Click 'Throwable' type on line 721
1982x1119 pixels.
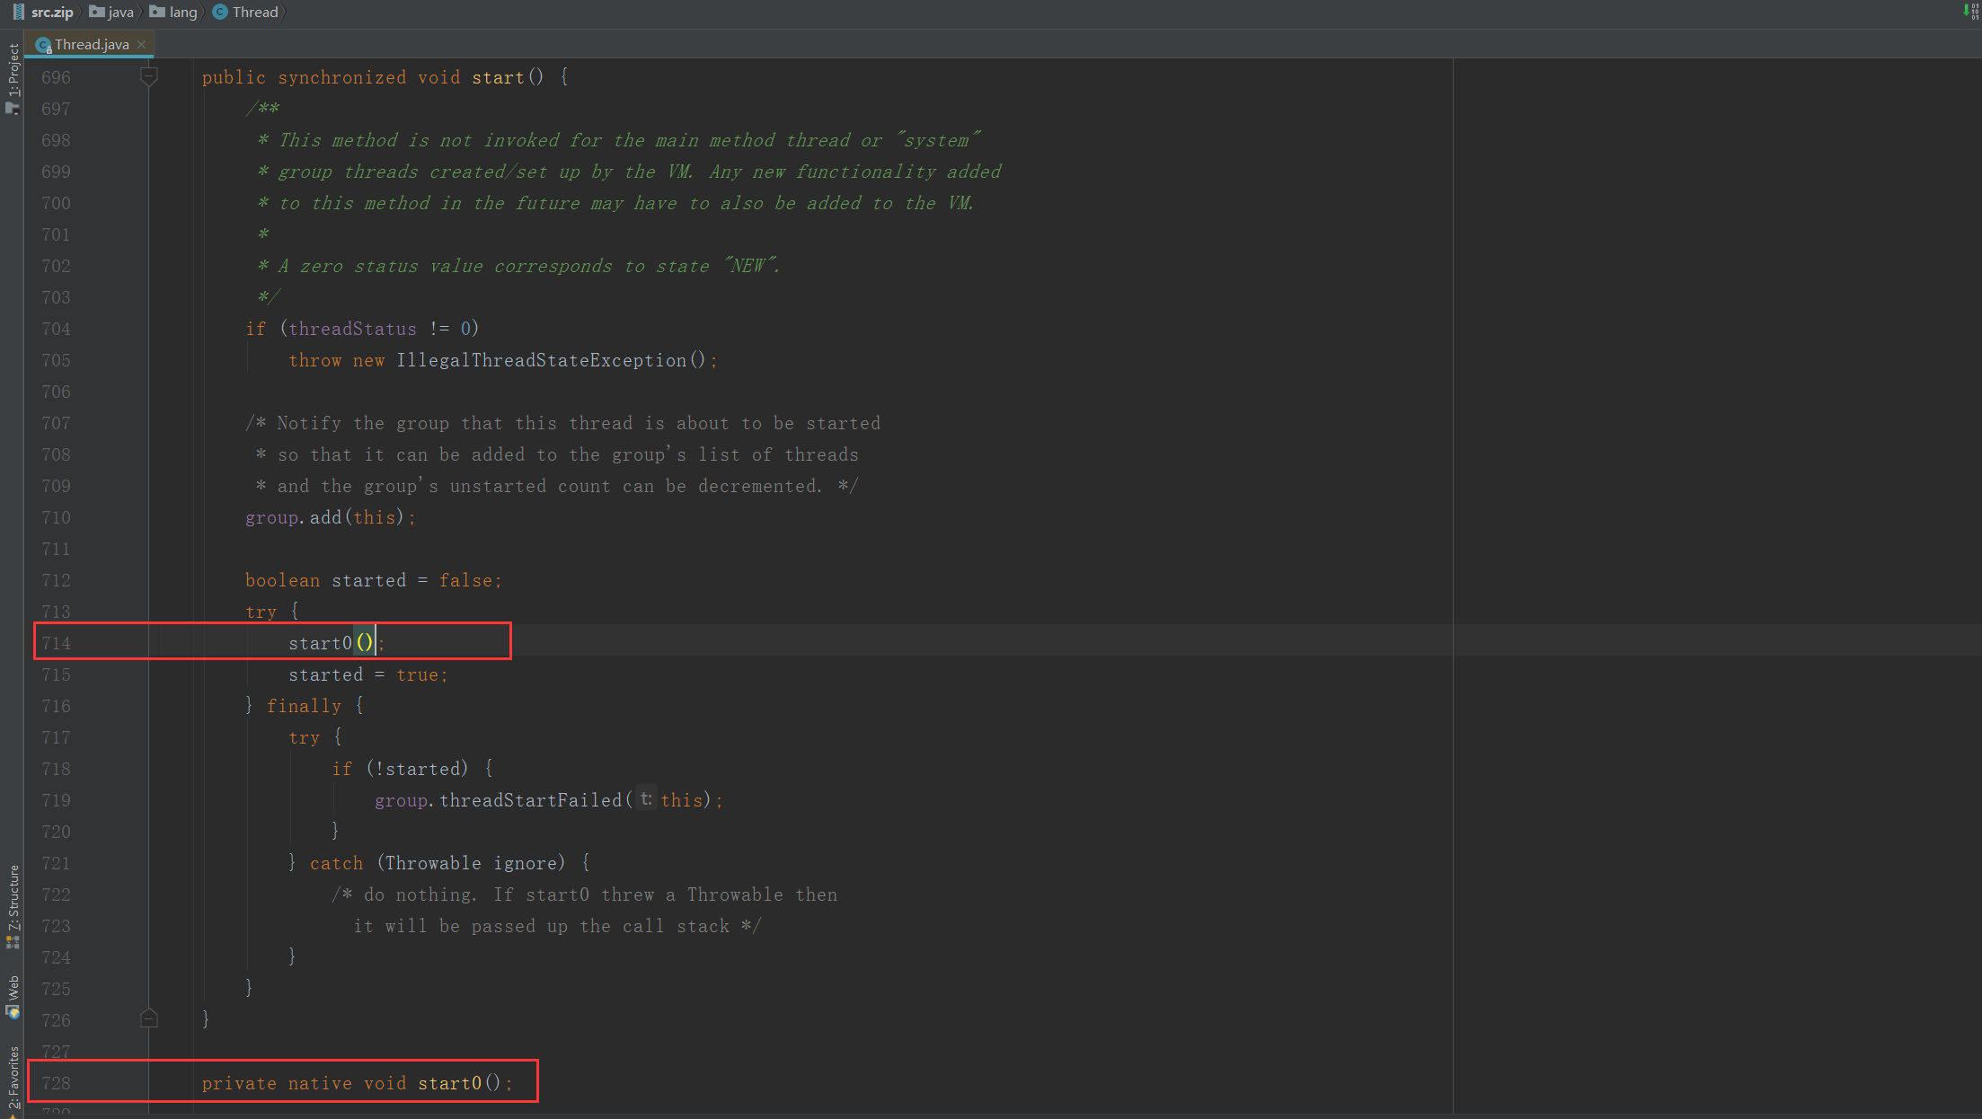point(433,863)
